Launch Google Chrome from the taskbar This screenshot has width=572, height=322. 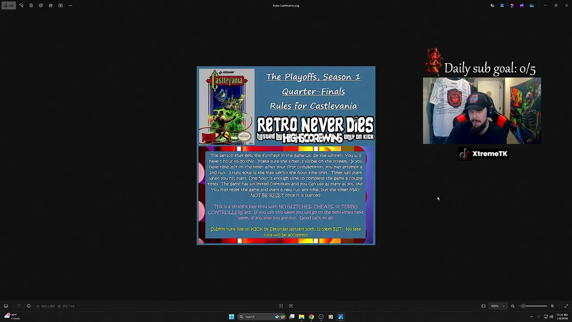coord(311,317)
